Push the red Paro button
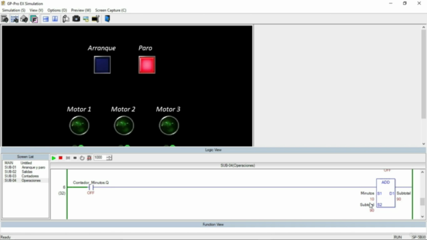This screenshot has height=240, width=427. pyautogui.click(x=147, y=65)
